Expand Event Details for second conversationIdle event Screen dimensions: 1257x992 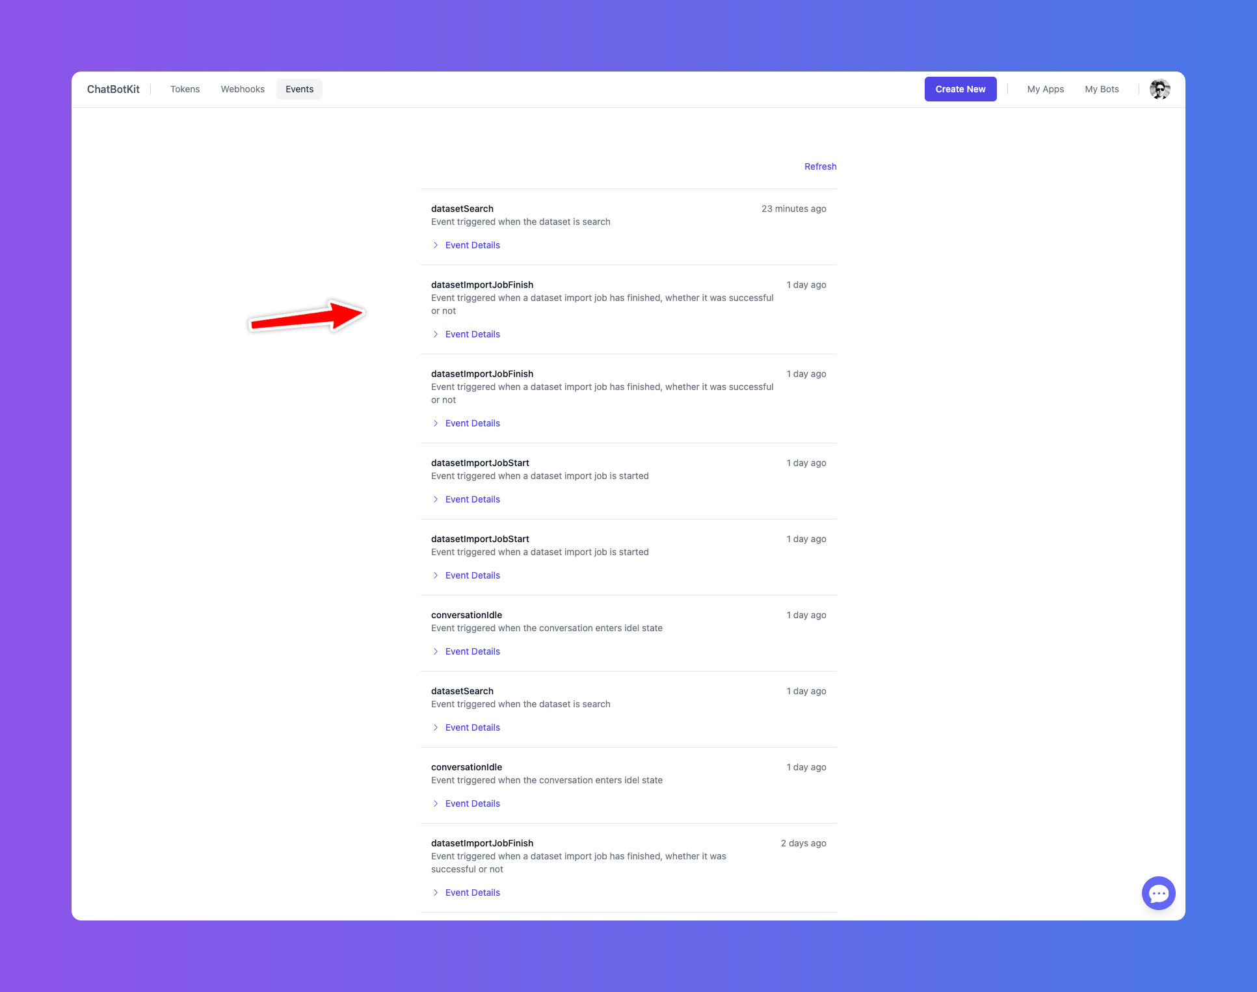(472, 803)
